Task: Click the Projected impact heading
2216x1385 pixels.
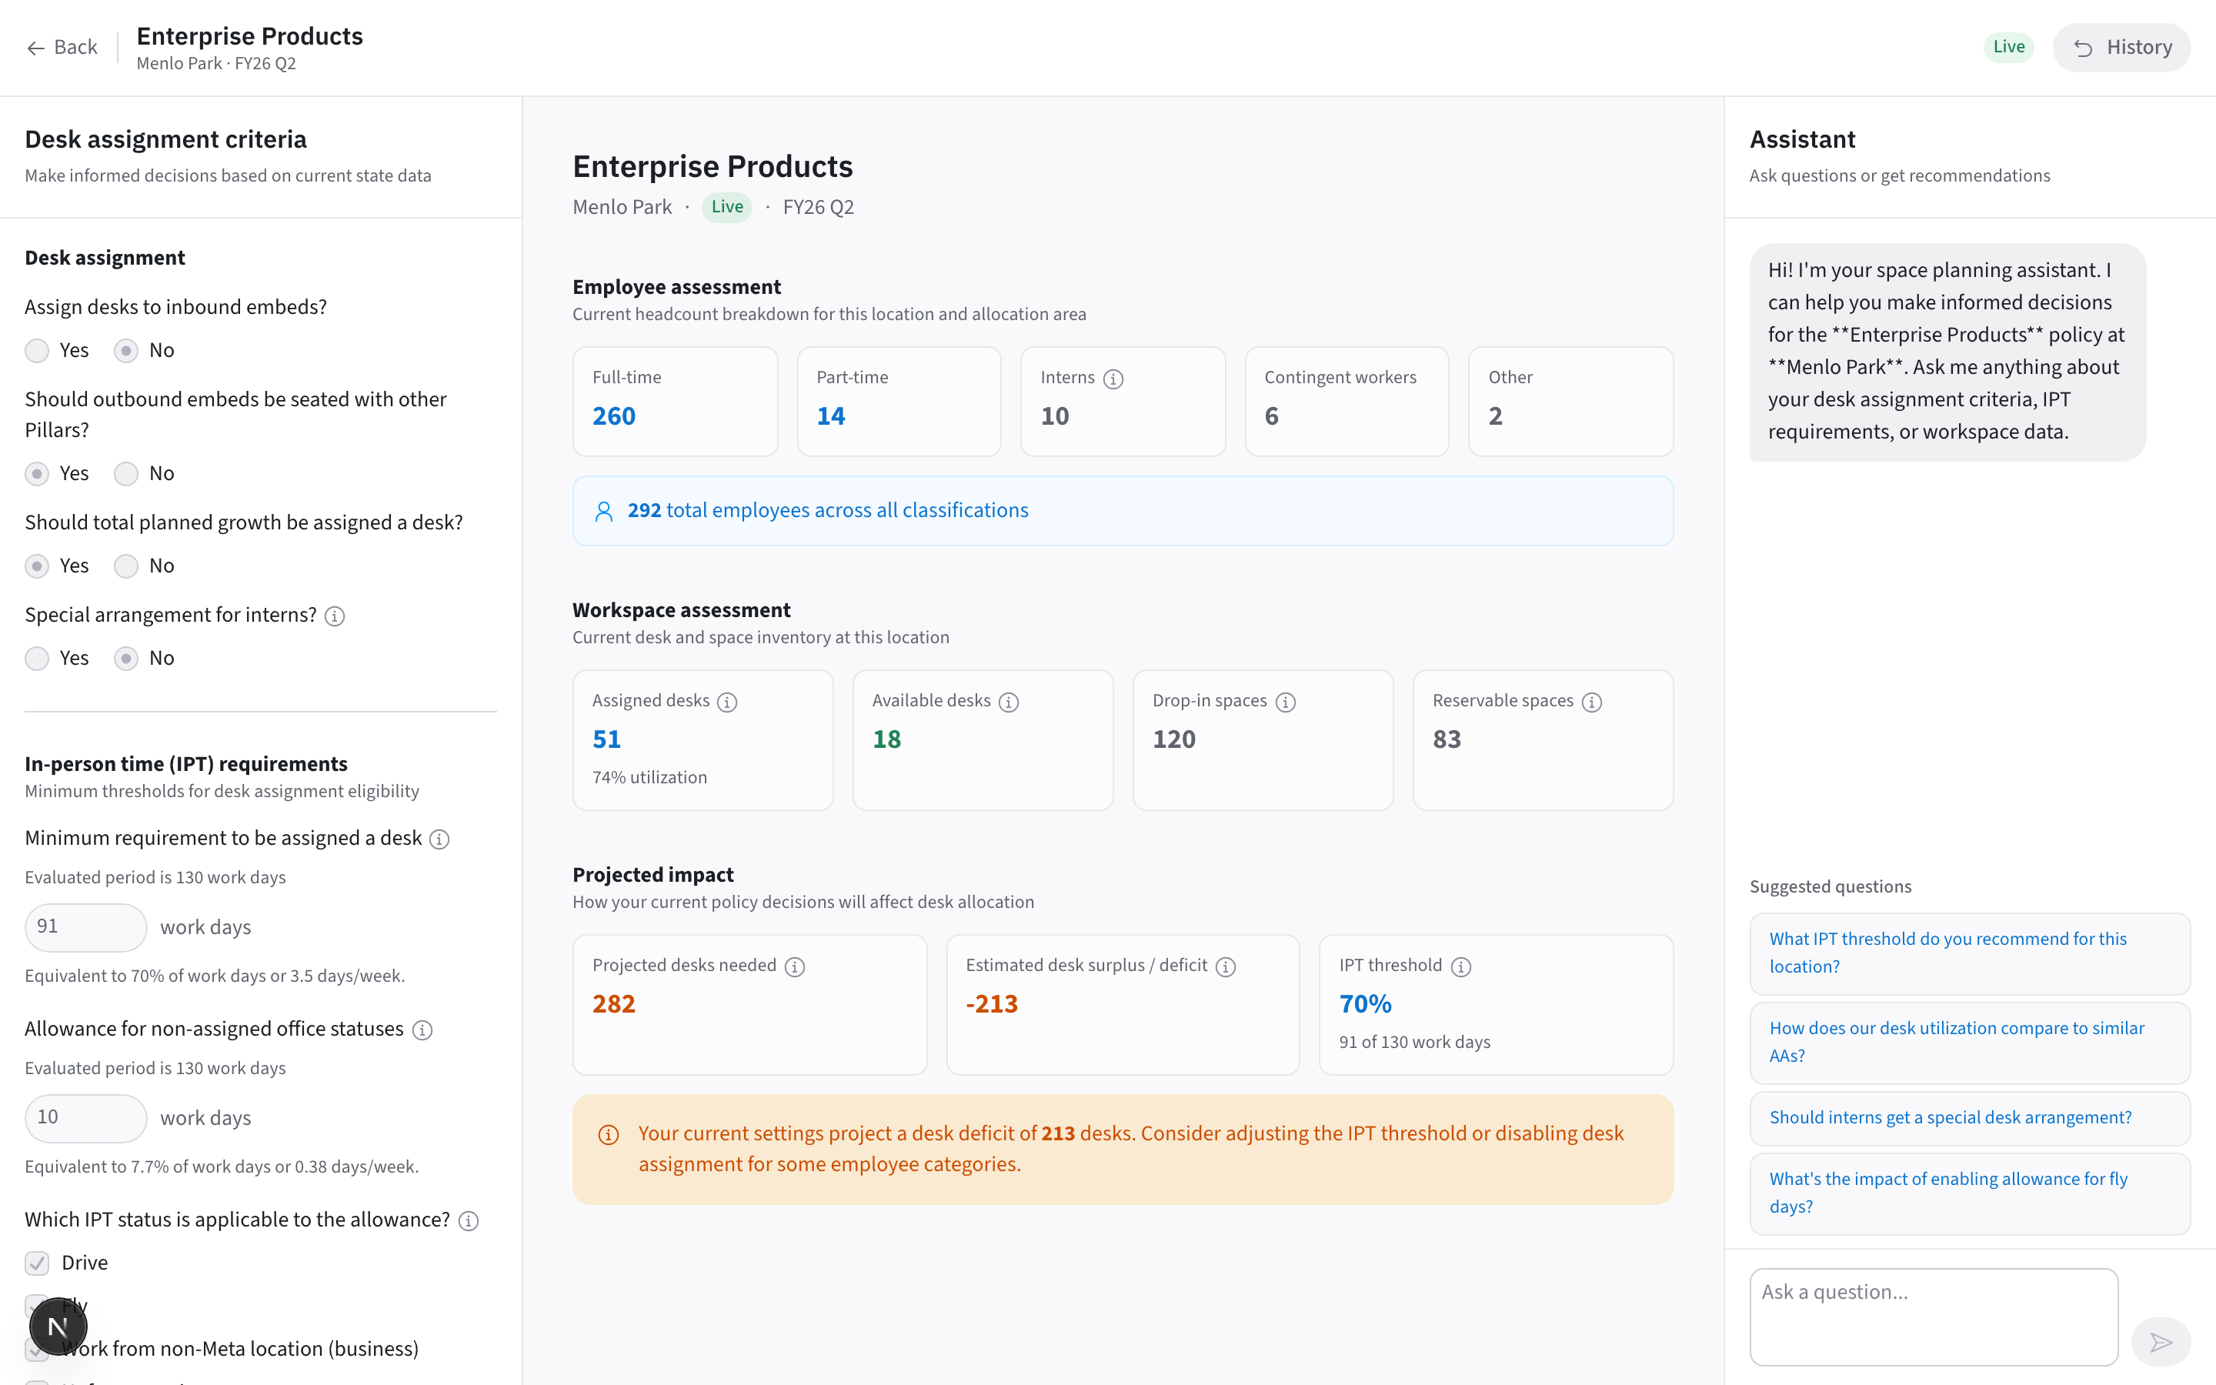Action: tap(653, 875)
